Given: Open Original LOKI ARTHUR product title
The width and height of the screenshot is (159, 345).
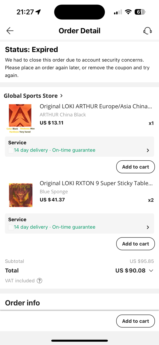Looking at the screenshot, I should coord(96,106).
